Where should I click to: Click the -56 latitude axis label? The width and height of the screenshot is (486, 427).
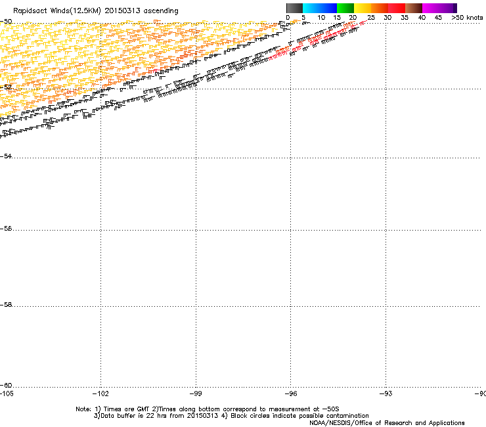tap(6, 228)
